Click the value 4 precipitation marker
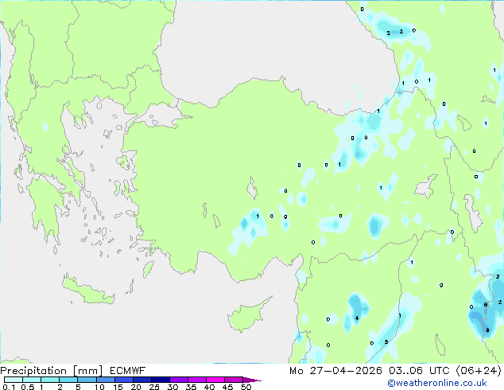The width and height of the screenshot is (504, 390). (357, 318)
